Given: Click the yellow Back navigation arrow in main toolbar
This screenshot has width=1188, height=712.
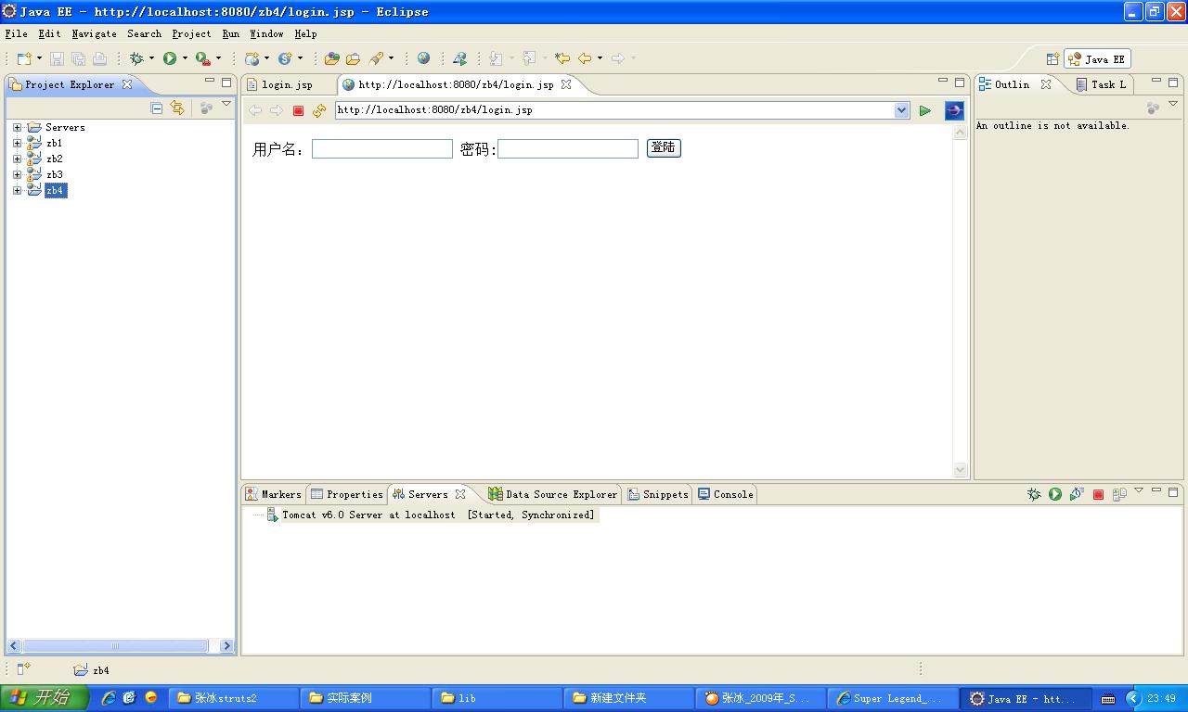Looking at the screenshot, I should [x=585, y=58].
